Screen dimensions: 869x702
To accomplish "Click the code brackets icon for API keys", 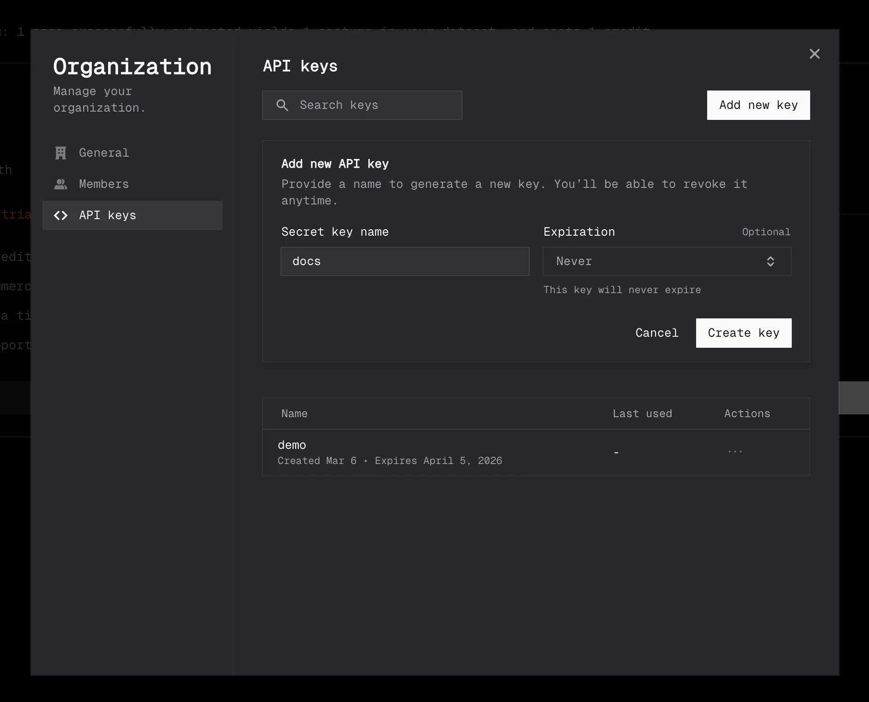I will (61, 215).
